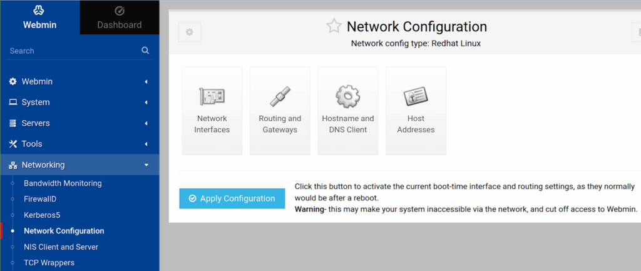Screen dimensions: 641x271
Task: Click the Dashboard gauge icon
Action: click(120, 11)
